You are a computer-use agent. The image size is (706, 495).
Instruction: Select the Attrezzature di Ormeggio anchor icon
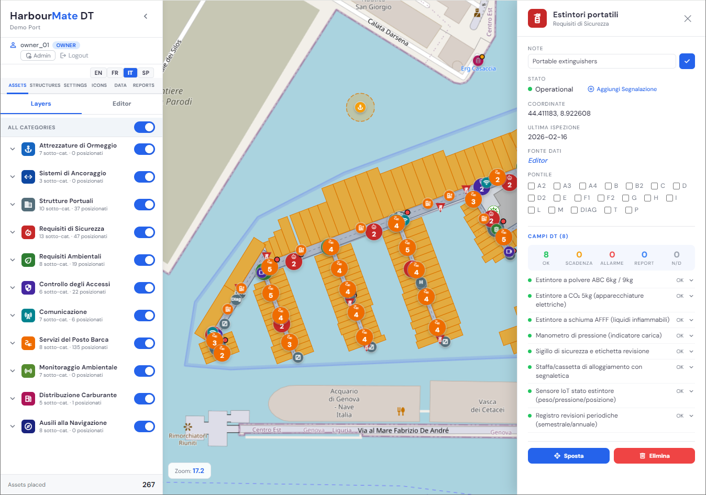28,149
